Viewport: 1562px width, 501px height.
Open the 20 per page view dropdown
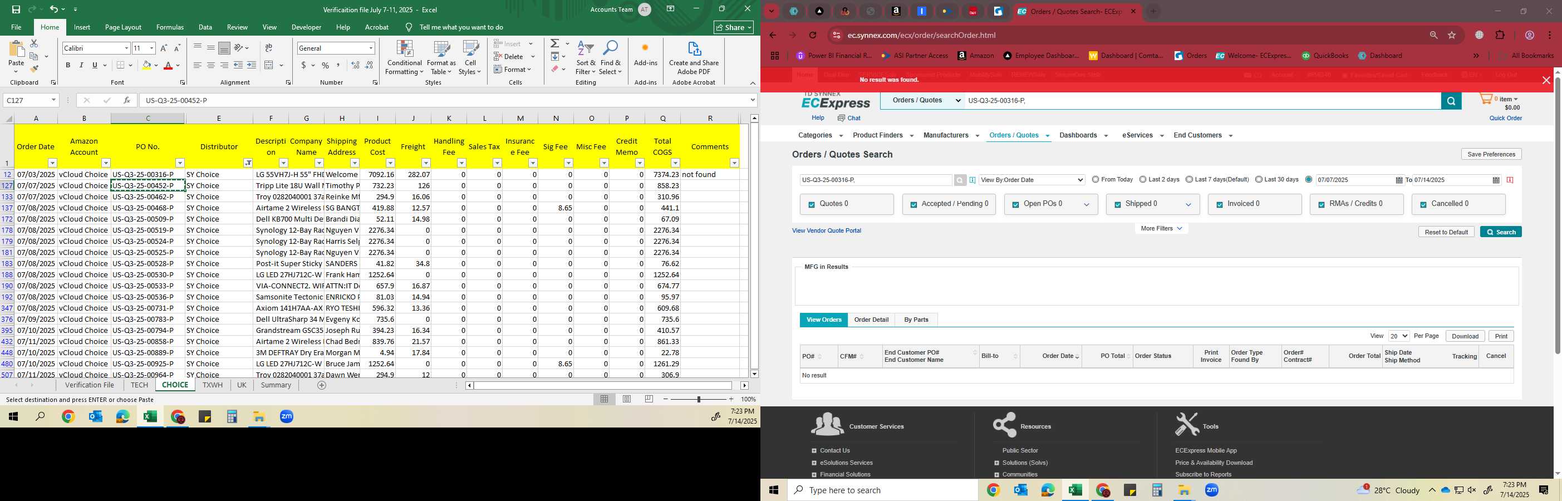[1399, 336]
